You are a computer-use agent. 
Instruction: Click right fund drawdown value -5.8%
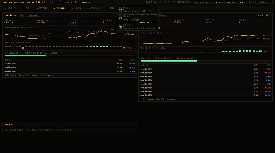(x=209, y=23)
